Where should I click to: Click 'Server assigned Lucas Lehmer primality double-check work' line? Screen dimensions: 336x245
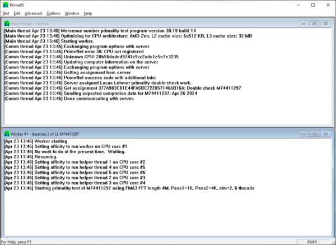coord(97,83)
